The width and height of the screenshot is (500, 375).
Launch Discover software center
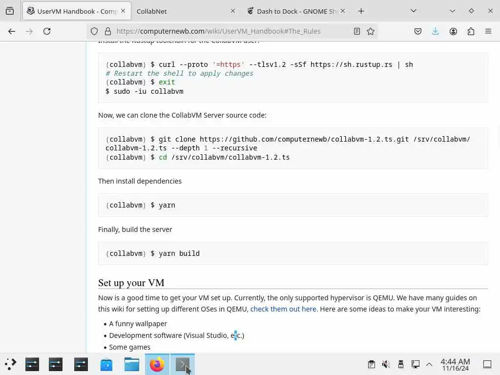pos(106,364)
